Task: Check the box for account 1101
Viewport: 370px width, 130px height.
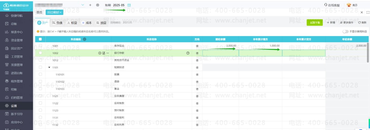Action: pyautogui.click(x=40, y=67)
